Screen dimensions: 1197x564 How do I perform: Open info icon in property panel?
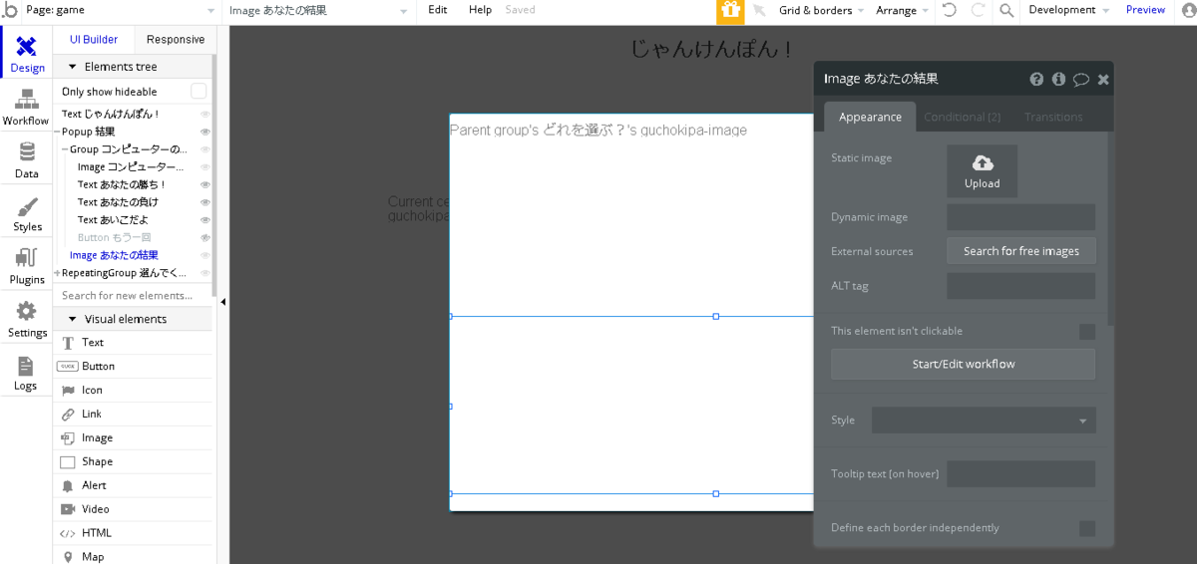1058,79
